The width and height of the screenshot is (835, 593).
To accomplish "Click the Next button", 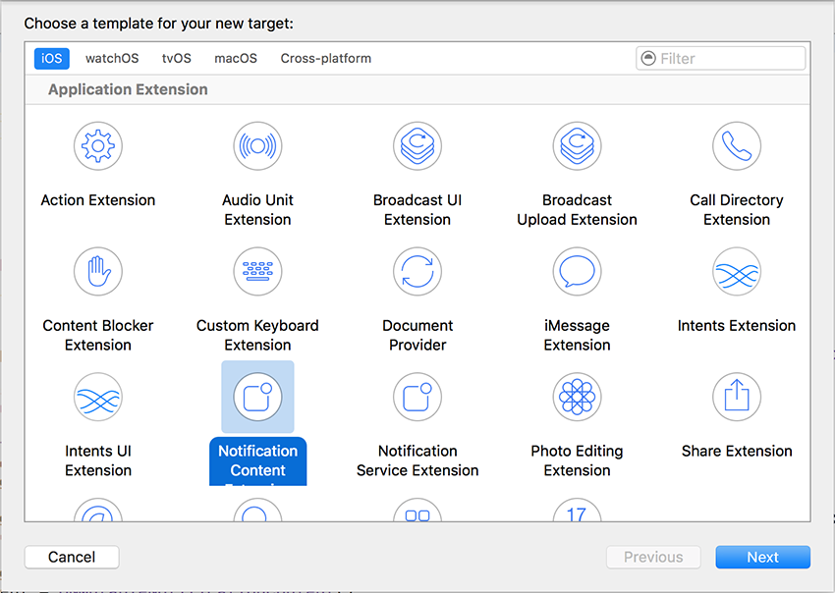I will coord(763,557).
